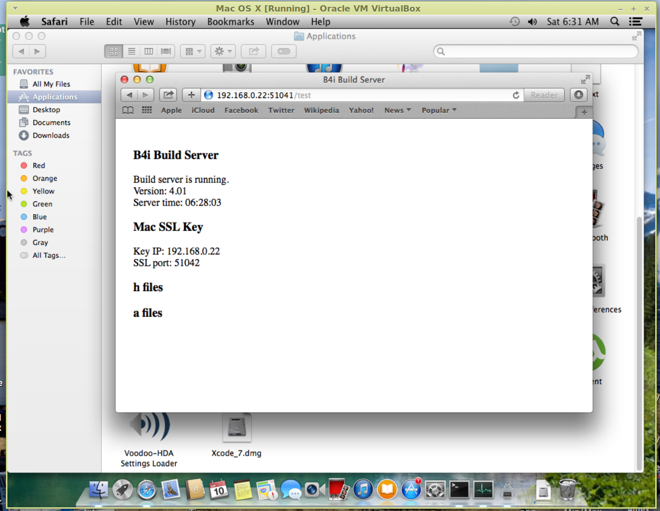Open the History menu
Image resolution: width=660 pixels, height=511 pixels.
pos(180,22)
